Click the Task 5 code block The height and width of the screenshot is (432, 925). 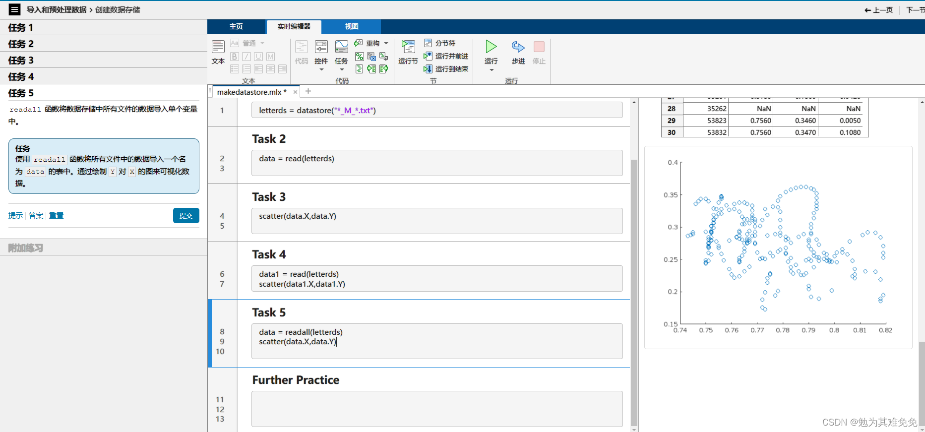click(x=437, y=341)
